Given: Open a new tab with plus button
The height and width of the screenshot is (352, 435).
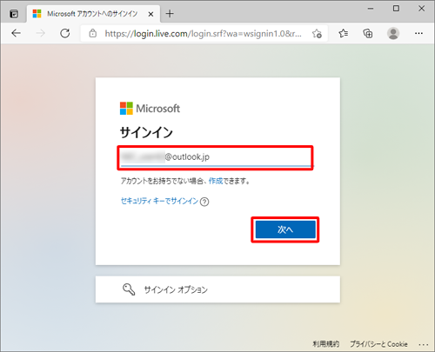Looking at the screenshot, I should coord(170,14).
